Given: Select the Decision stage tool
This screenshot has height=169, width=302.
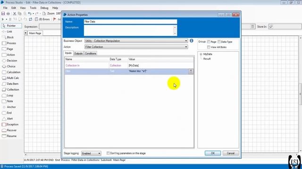Looking at the screenshot, I should 9,61.
